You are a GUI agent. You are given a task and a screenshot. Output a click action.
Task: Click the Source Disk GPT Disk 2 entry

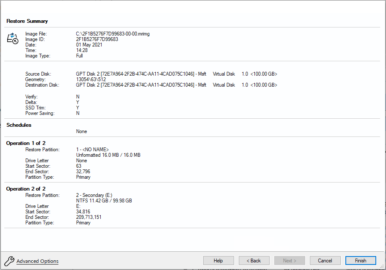141,74
